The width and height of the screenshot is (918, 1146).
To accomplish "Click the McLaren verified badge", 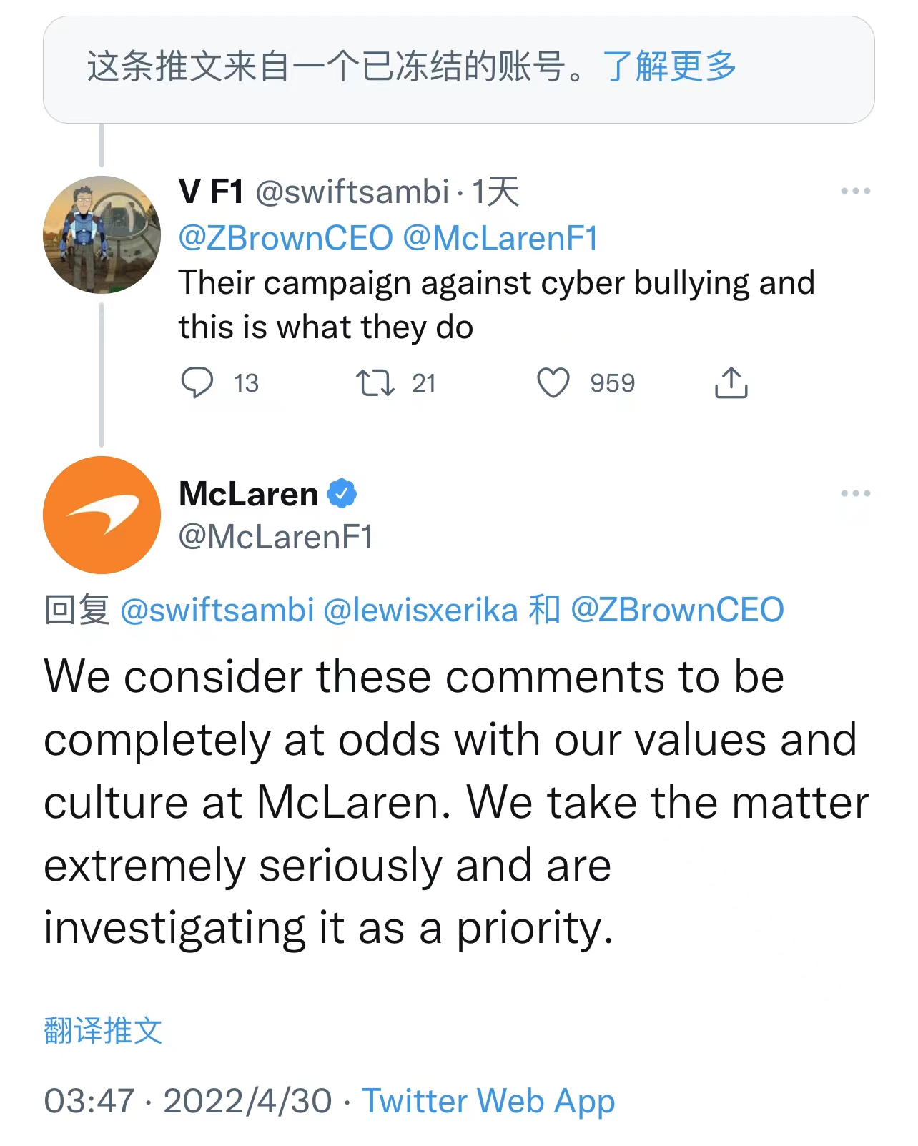I will (342, 494).
